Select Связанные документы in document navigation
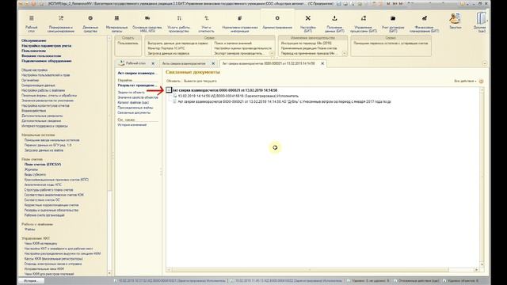Image resolution: width=507 pixels, height=285 pixels. coord(134,112)
